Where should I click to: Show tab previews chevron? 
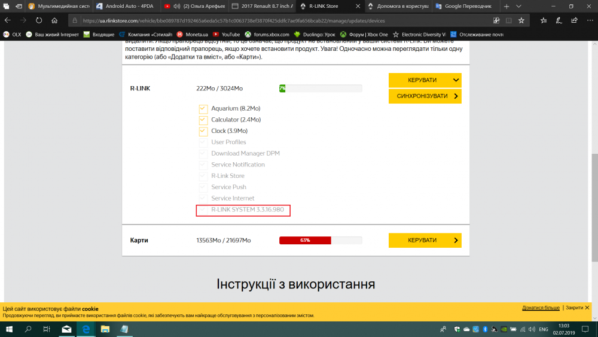[x=518, y=6]
